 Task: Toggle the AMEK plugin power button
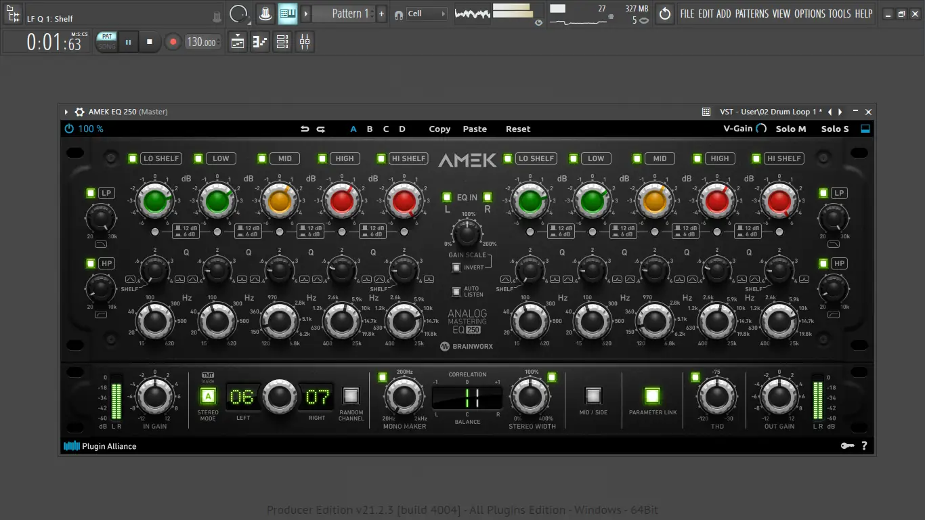point(69,129)
